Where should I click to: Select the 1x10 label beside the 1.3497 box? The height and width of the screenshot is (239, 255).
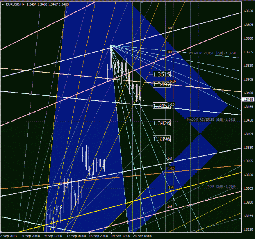click(x=173, y=82)
